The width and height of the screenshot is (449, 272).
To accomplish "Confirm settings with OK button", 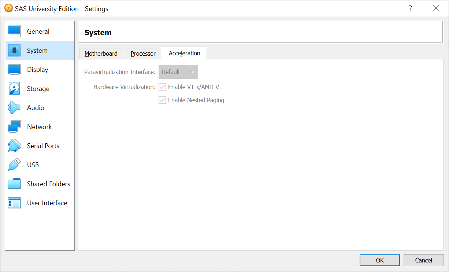I will pyautogui.click(x=380, y=260).
